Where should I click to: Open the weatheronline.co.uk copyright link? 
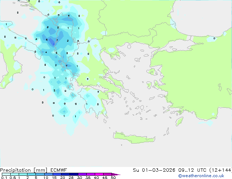pyautogui.click(x=201, y=176)
